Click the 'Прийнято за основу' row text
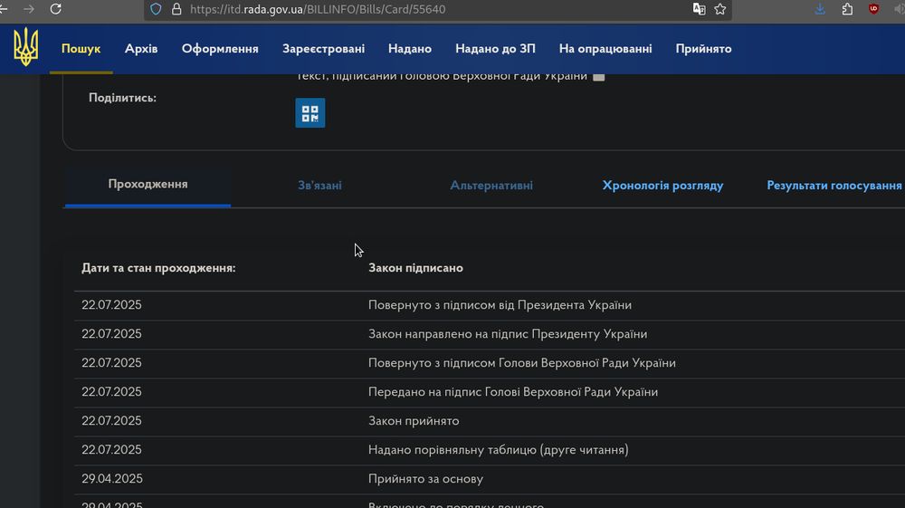This screenshot has width=905, height=508. click(x=425, y=479)
